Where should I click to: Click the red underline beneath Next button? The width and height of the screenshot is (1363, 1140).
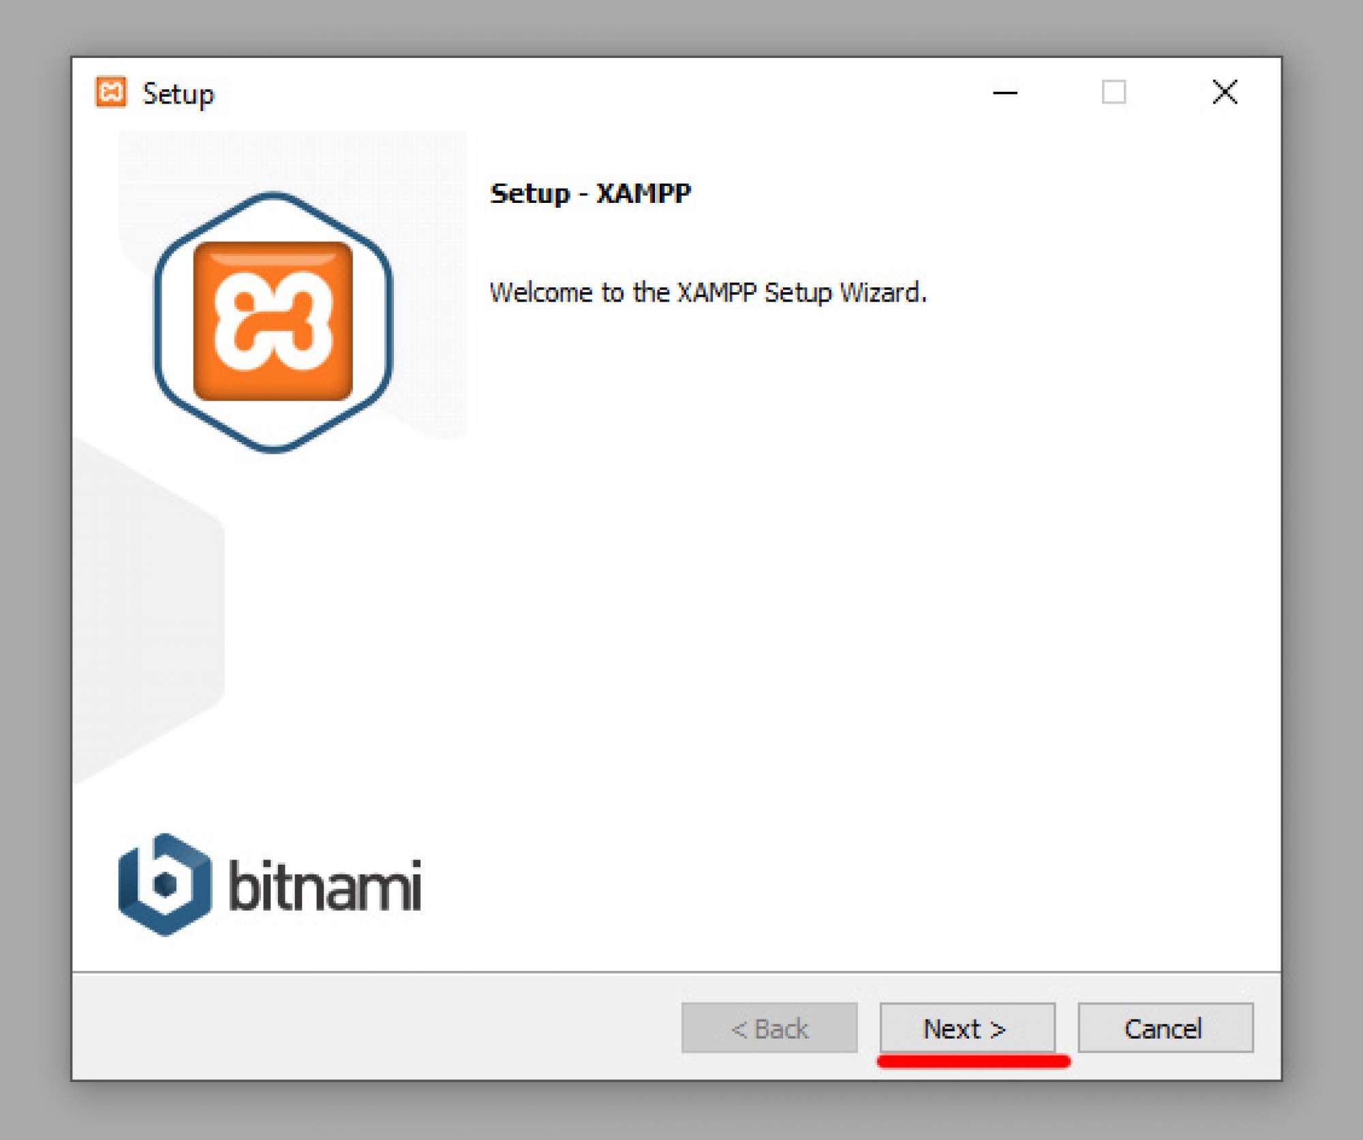pos(973,1061)
